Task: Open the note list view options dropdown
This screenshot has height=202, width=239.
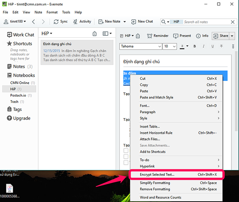Action: click(x=107, y=33)
